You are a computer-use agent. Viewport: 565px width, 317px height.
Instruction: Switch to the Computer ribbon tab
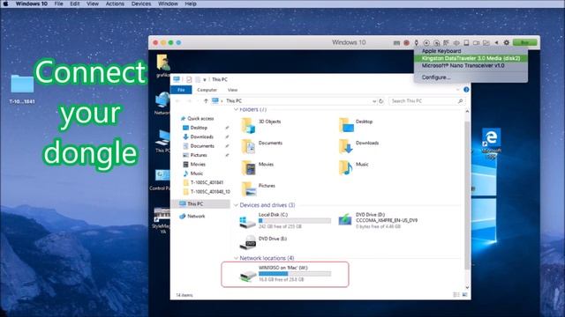[x=207, y=90]
